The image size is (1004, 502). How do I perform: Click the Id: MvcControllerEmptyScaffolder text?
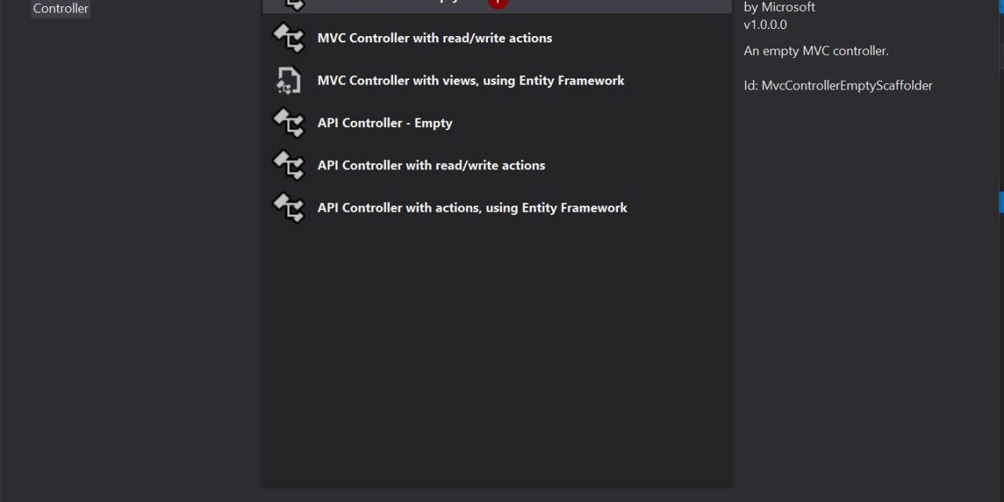(x=838, y=85)
